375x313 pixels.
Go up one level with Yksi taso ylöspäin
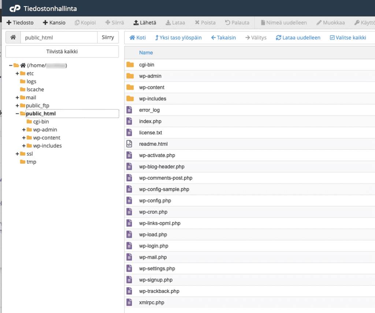[178, 38]
